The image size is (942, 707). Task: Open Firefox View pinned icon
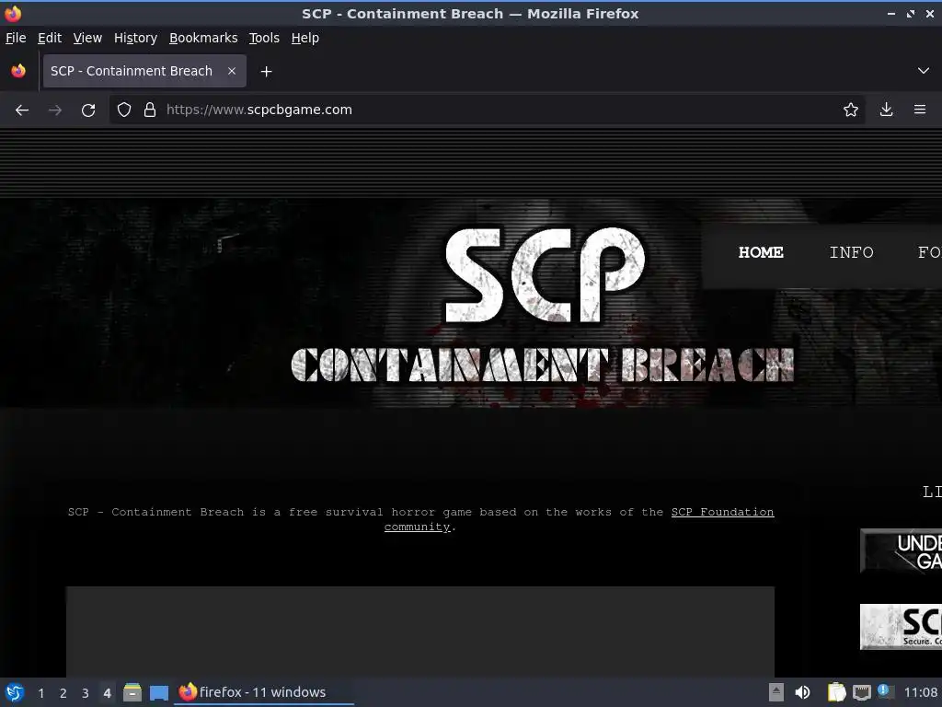coord(18,71)
